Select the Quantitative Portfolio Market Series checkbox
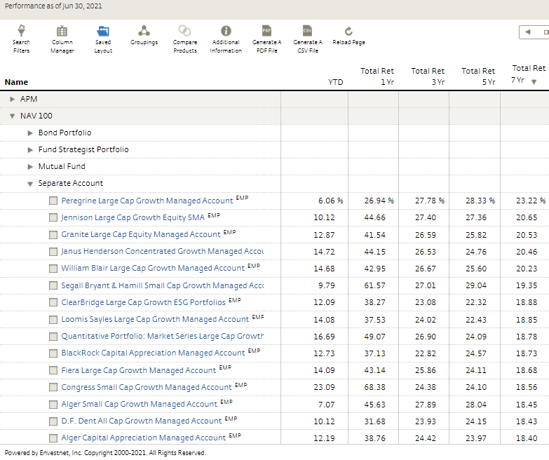This screenshot has width=549, height=460. (x=53, y=336)
